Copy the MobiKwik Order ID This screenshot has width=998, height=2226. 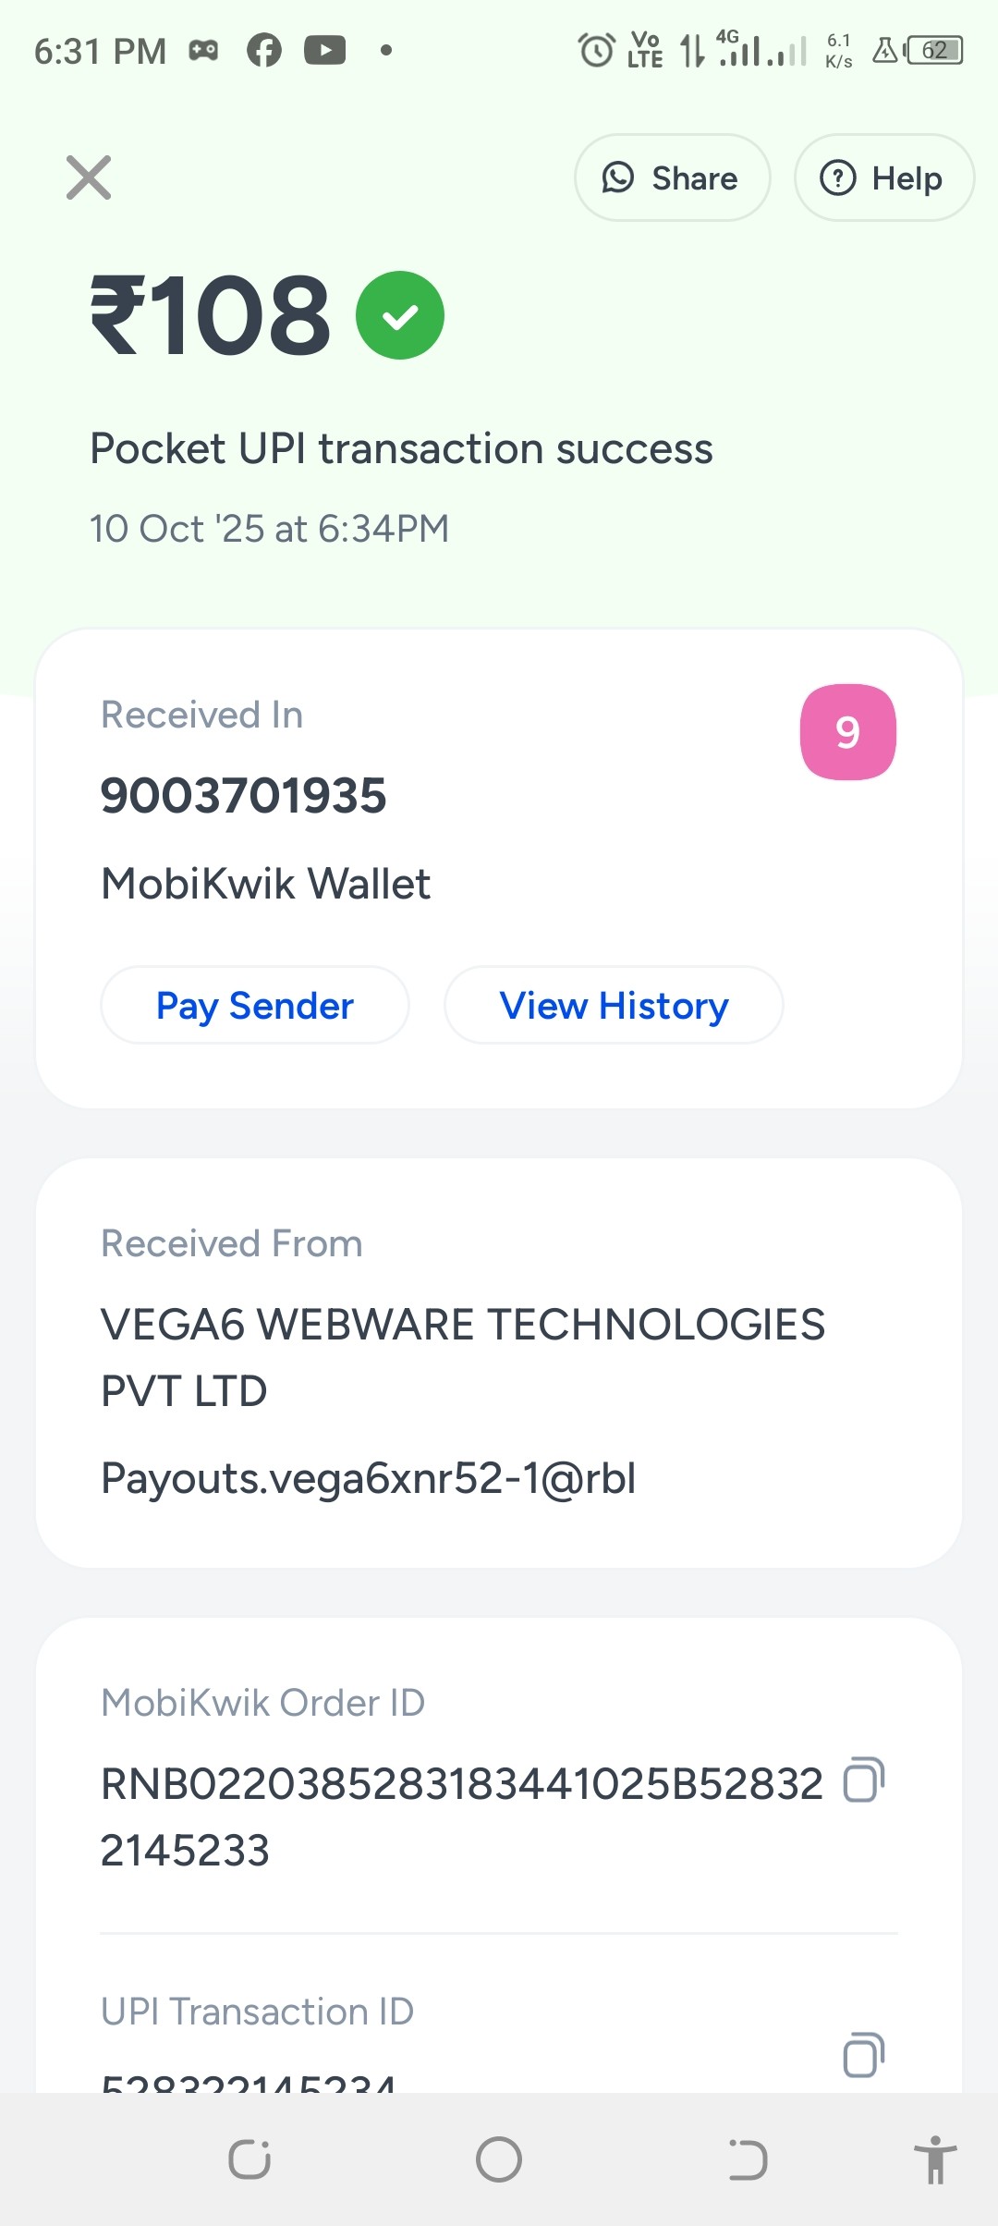point(864,1780)
